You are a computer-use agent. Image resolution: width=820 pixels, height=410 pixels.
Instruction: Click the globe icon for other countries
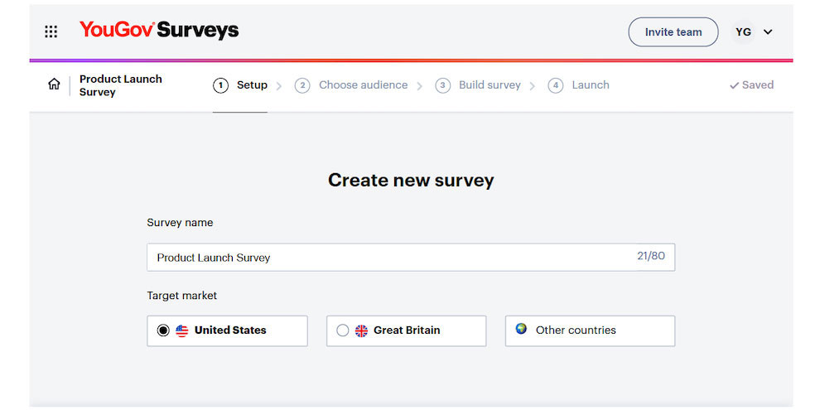coord(521,329)
